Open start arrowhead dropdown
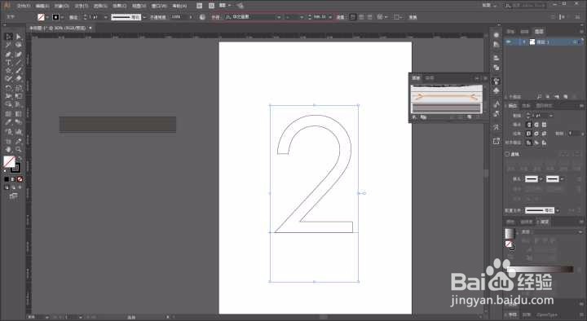The image size is (587, 321). click(541, 179)
